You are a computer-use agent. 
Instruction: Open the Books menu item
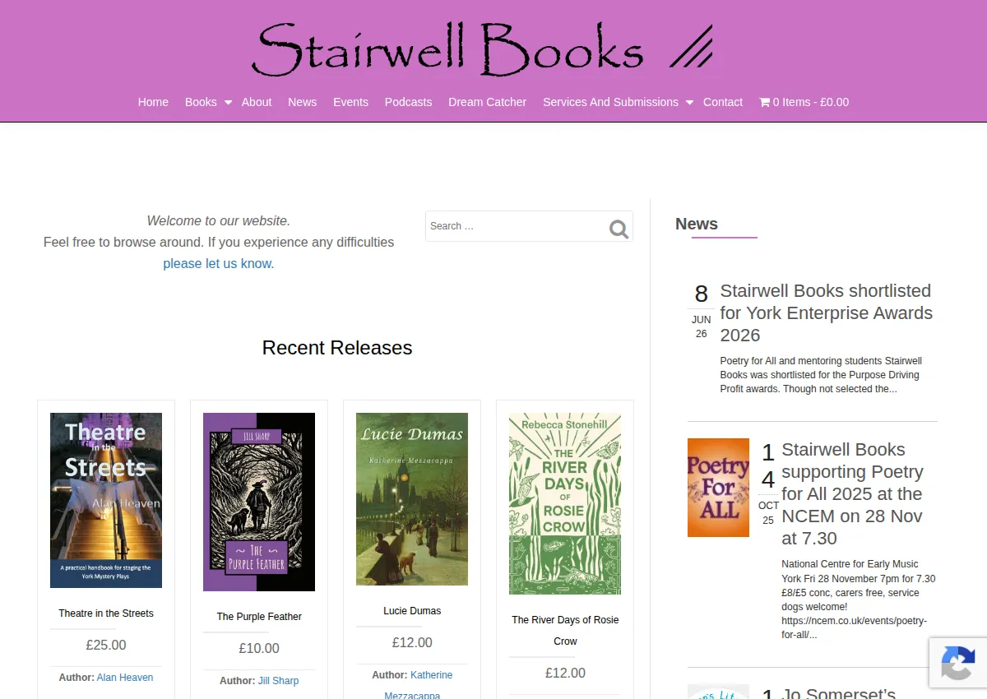201,102
